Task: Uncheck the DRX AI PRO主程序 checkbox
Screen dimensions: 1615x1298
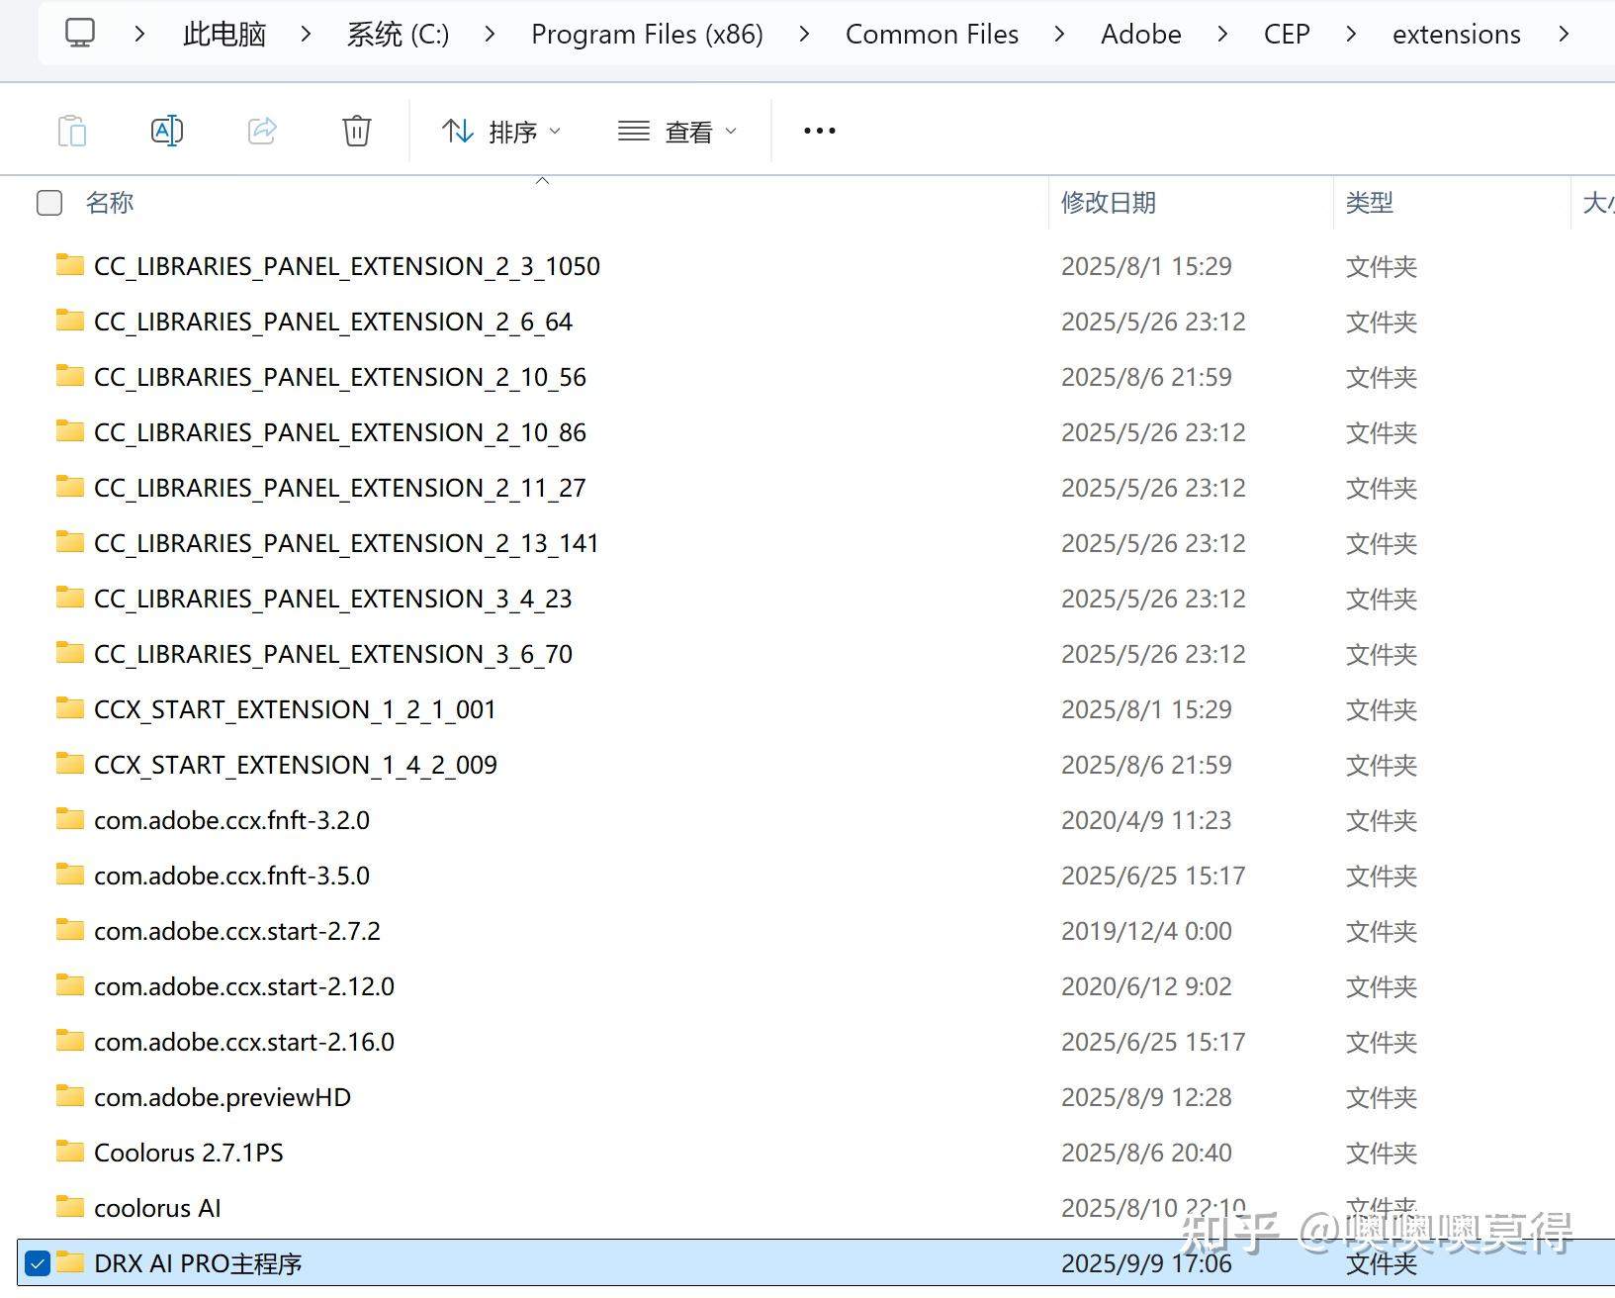Action: click(x=37, y=1263)
